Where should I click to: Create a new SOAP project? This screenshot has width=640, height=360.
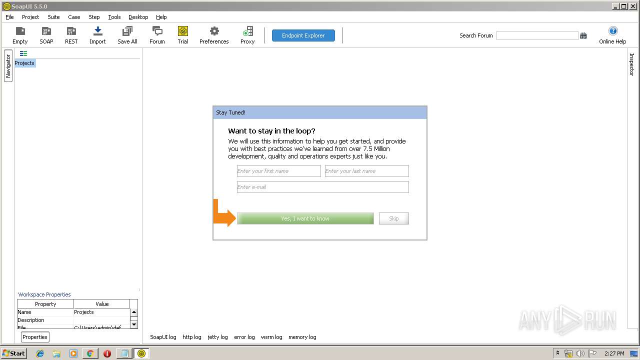point(46,35)
